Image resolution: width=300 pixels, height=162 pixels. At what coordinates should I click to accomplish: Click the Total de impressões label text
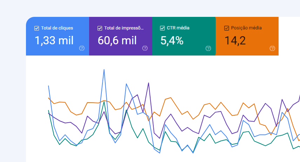coord(124,28)
